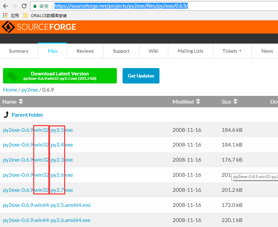Click the Download Latest Version button
Image resolution: width=278 pixels, height=227 pixels.
(x=60, y=76)
